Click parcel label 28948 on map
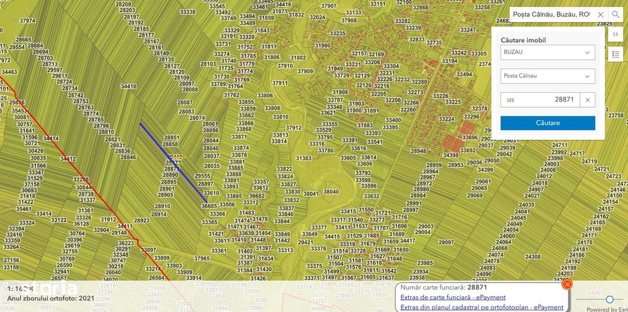628x312 pixels. (x=418, y=151)
